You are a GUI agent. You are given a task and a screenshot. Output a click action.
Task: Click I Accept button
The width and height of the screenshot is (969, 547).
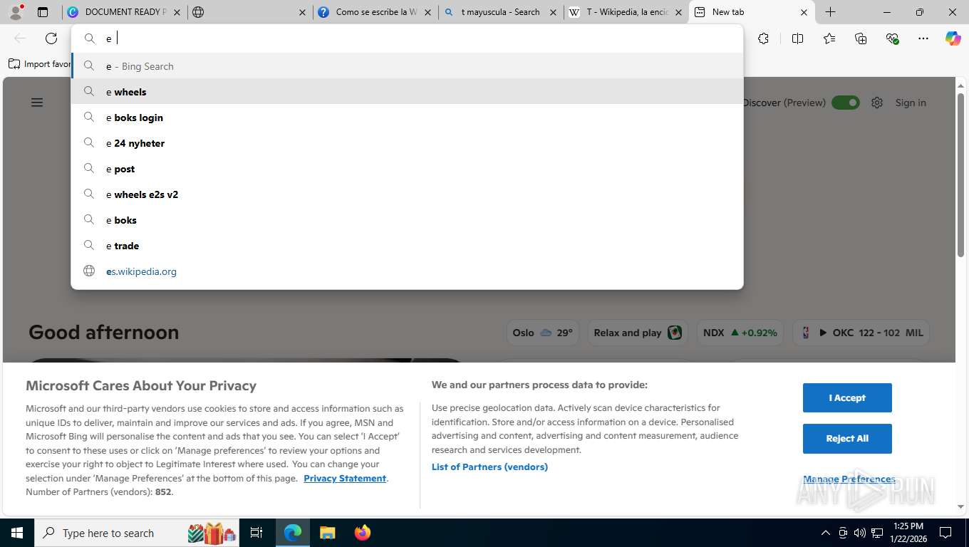pos(847,397)
